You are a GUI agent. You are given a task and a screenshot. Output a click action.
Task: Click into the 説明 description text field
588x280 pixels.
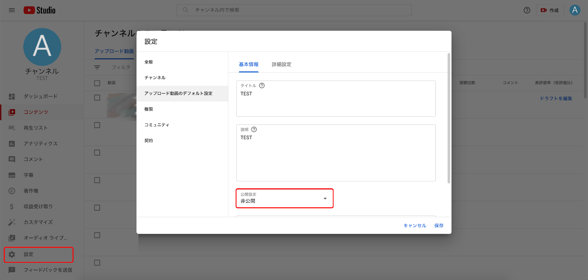336,157
